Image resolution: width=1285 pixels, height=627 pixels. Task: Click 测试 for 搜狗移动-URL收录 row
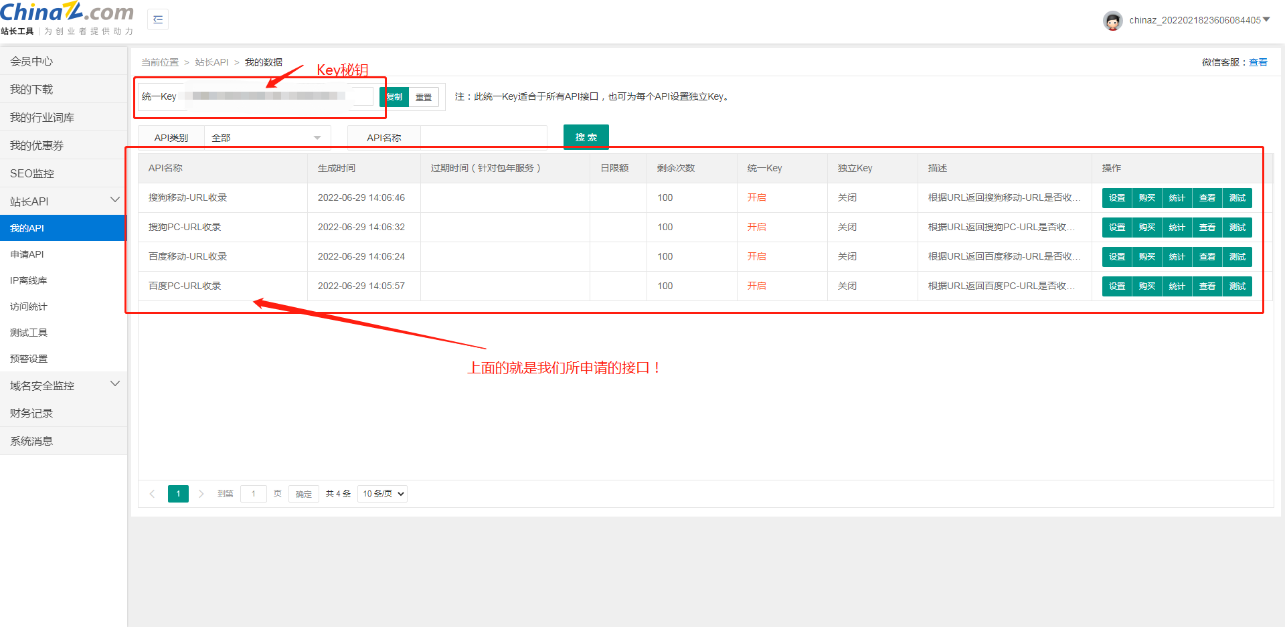pos(1237,198)
